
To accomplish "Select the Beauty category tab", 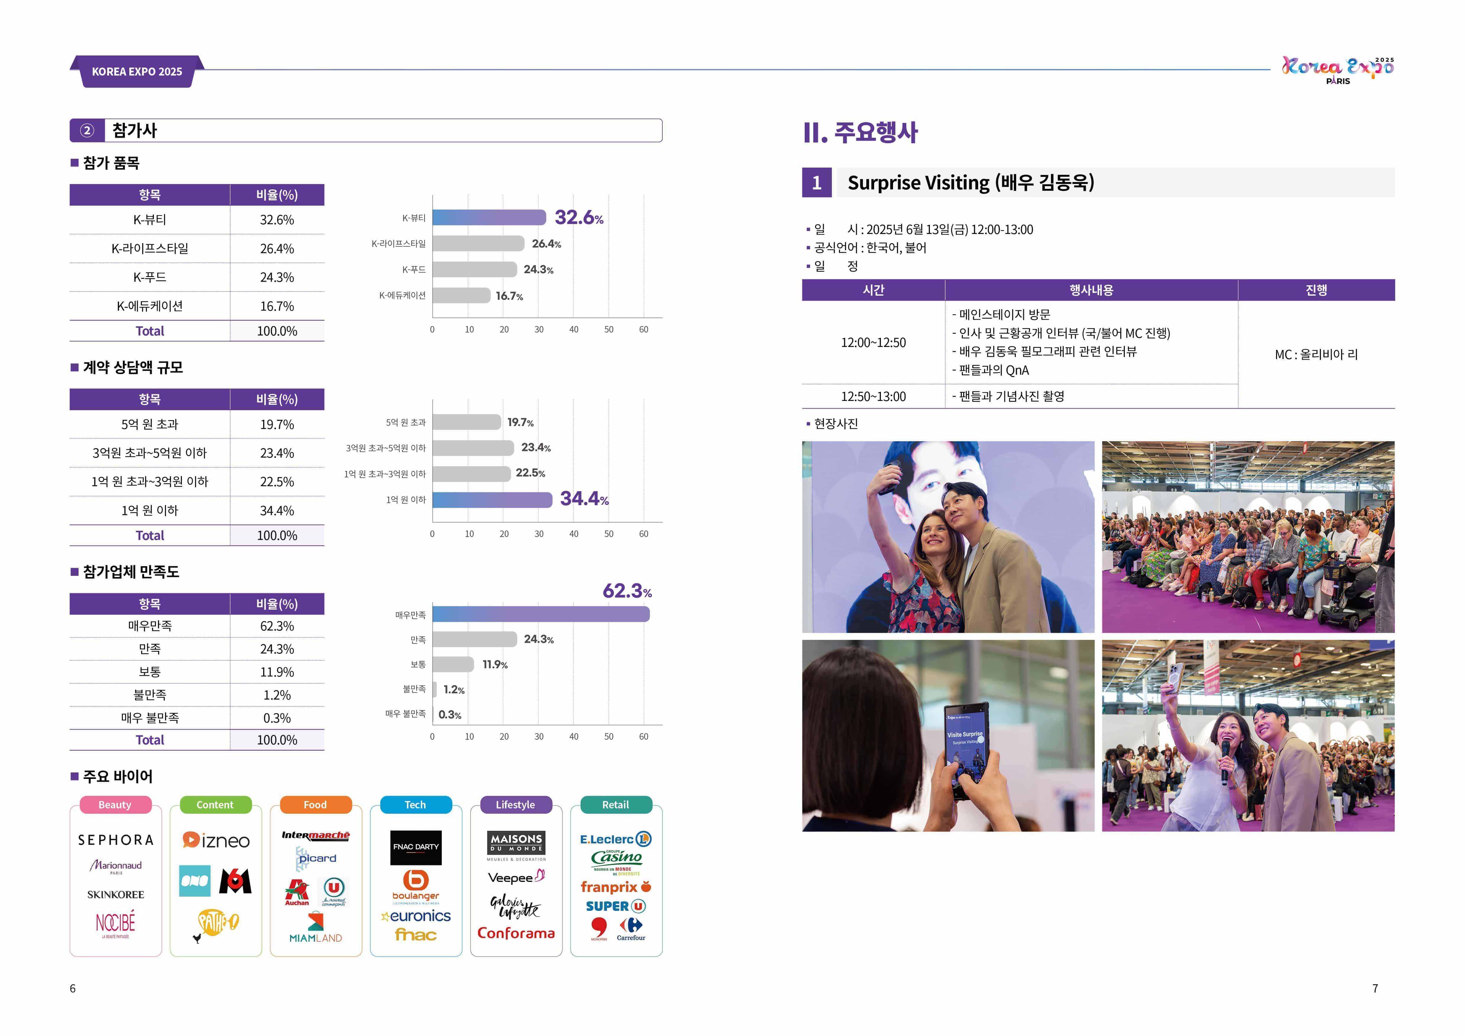I will 115,805.
